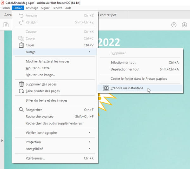The height and width of the screenshot is (169, 190).
Task: Open Recherche avancée
Action: [x=55, y=117]
